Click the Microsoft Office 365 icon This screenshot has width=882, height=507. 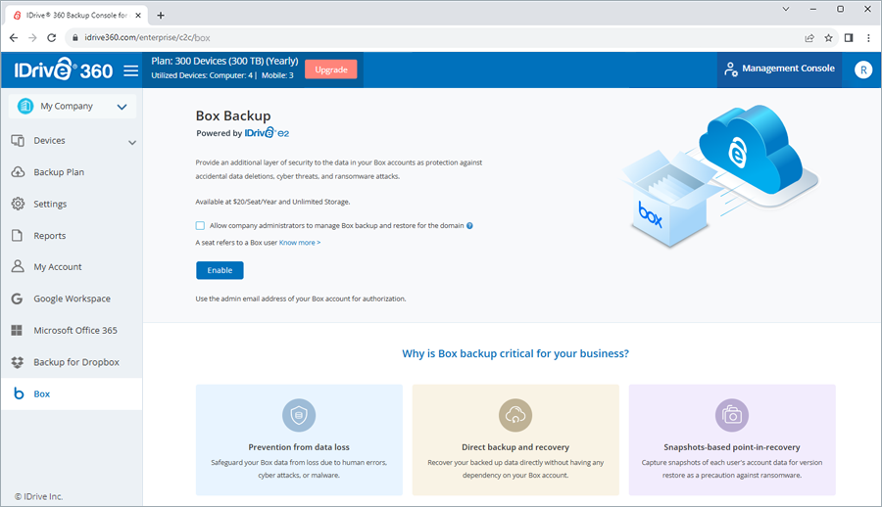click(17, 331)
